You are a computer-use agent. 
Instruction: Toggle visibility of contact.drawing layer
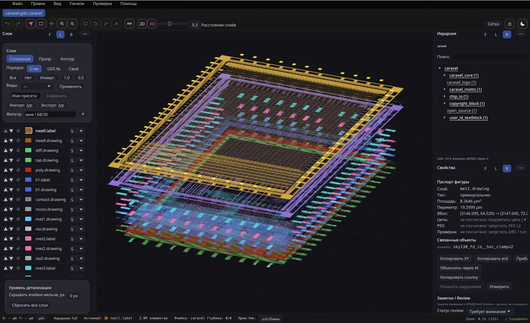(x=18, y=200)
